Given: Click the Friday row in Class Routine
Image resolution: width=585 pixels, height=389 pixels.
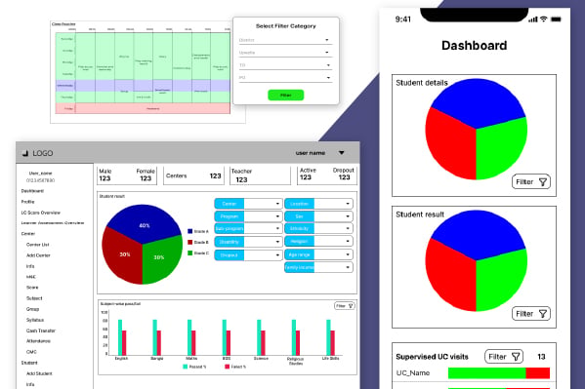Looking at the screenshot, I should pos(144,108).
